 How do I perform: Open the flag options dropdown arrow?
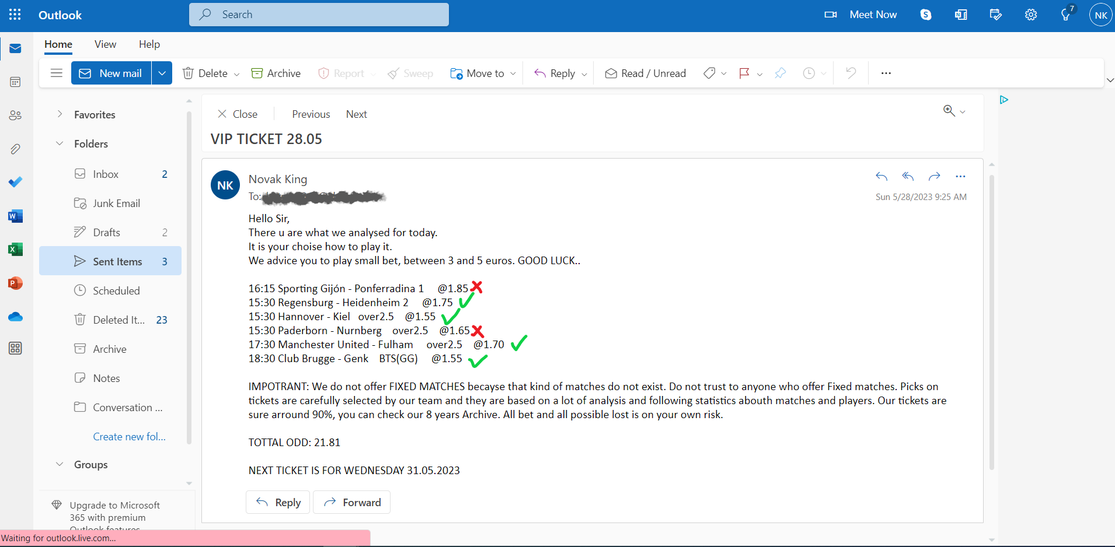point(759,74)
